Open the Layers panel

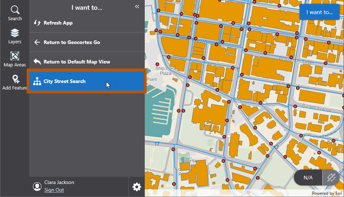pyautogui.click(x=15, y=36)
